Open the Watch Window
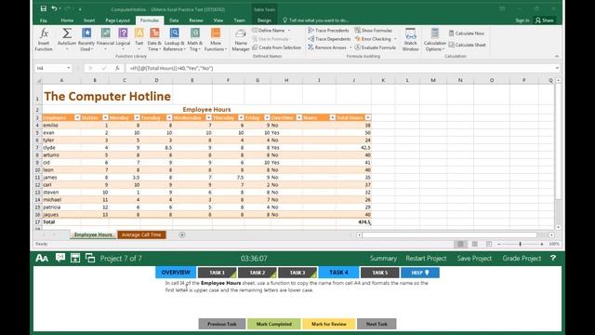This screenshot has height=335, width=595. [x=410, y=39]
